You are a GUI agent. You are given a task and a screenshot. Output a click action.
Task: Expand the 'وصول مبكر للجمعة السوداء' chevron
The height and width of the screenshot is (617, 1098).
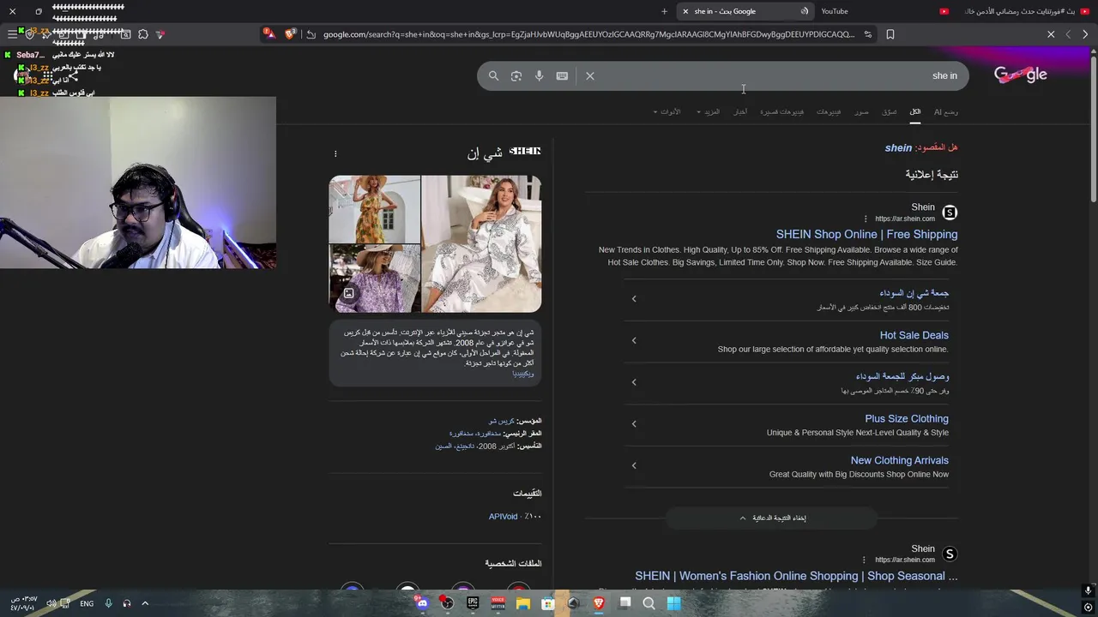click(634, 382)
